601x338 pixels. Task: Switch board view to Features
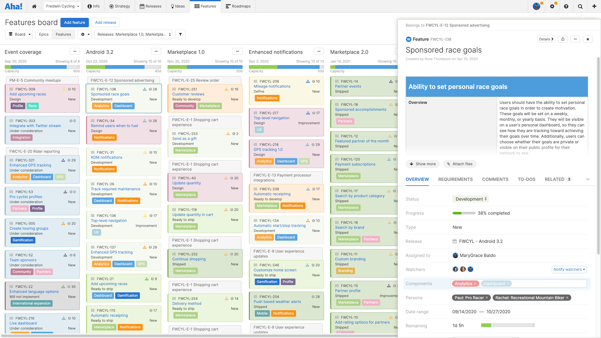[x=63, y=34]
